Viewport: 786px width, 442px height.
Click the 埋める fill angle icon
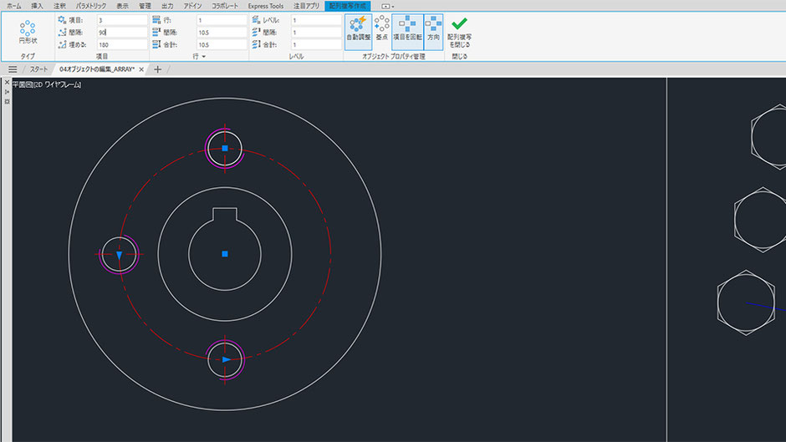[62, 44]
